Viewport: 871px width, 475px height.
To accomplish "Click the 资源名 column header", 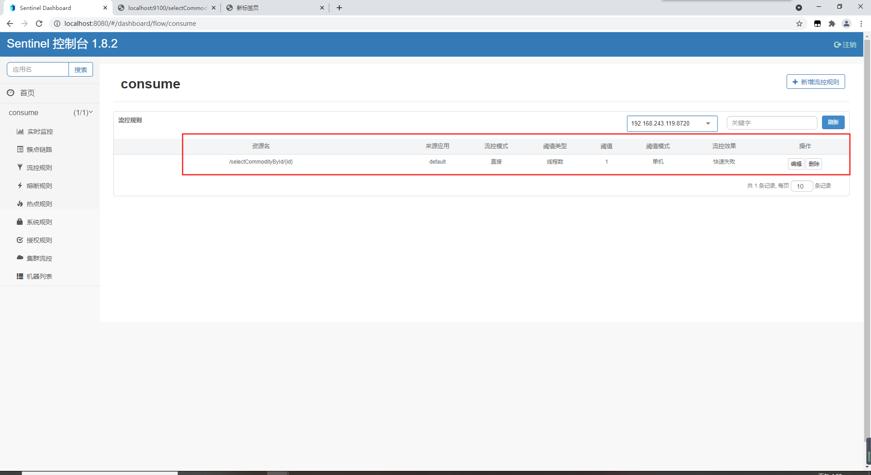I will (x=261, y=146).
